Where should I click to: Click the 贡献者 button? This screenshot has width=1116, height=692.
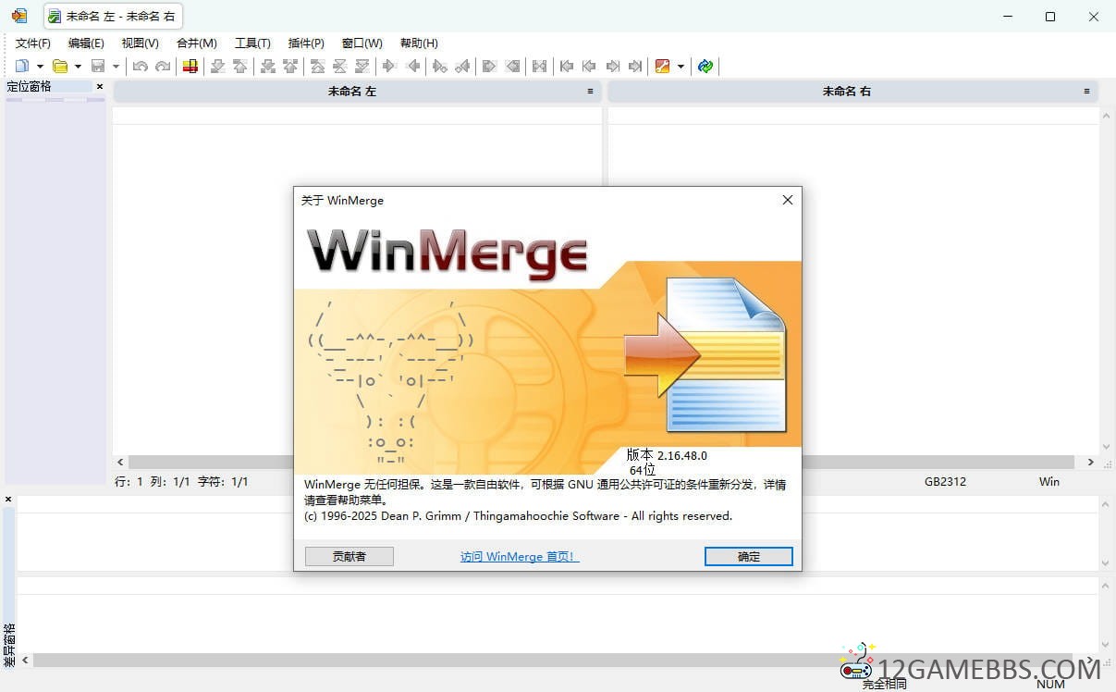pyautogui.click(x=350, y=556)
